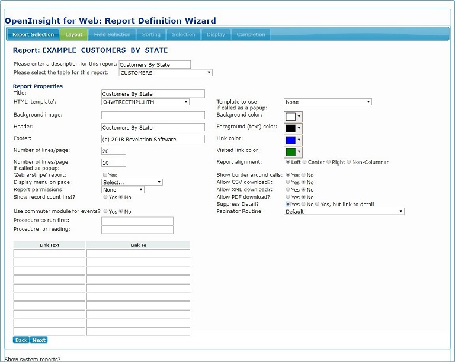Click the Title input field

coord(153,94)
